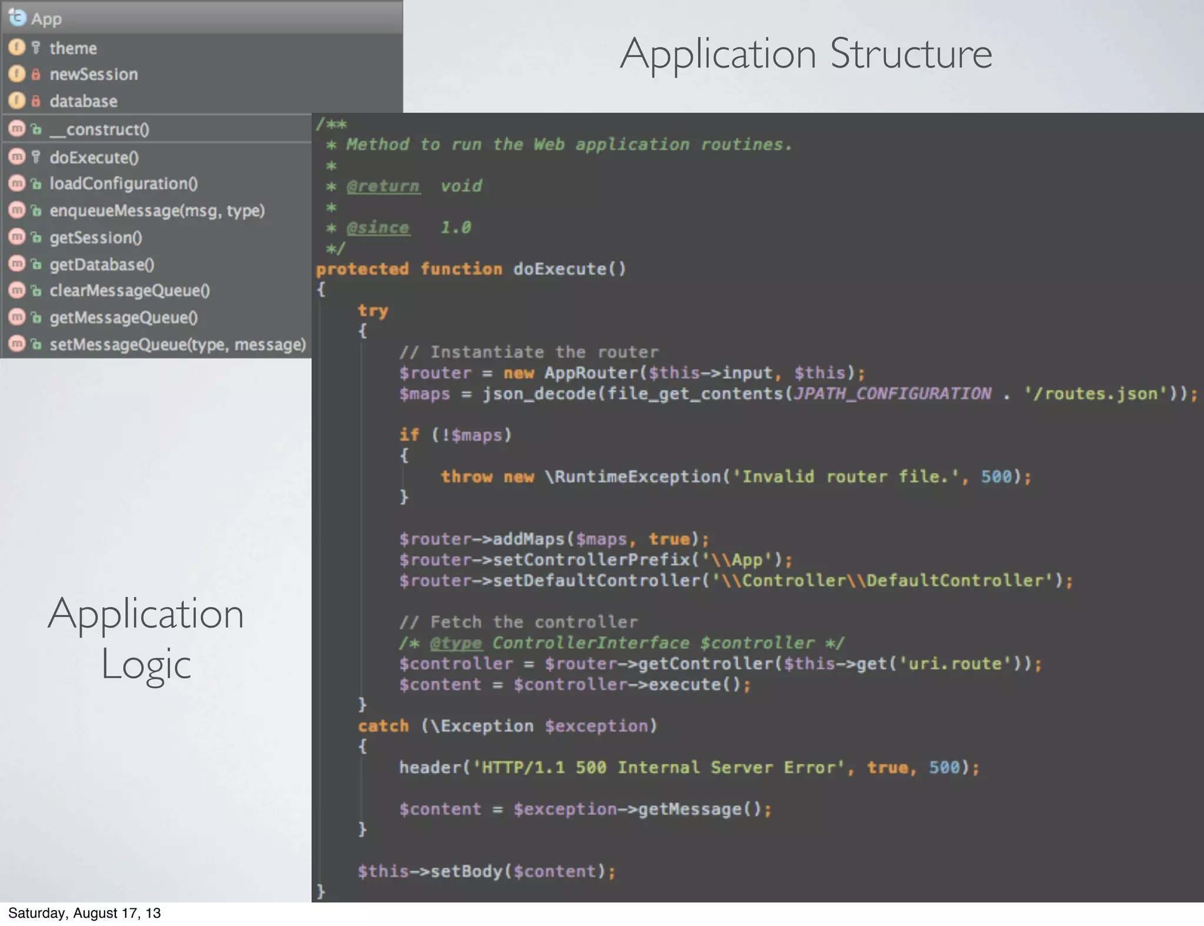Click the 'uri.route' string literal
The image size is (1204, 926).
pos(955,664)
